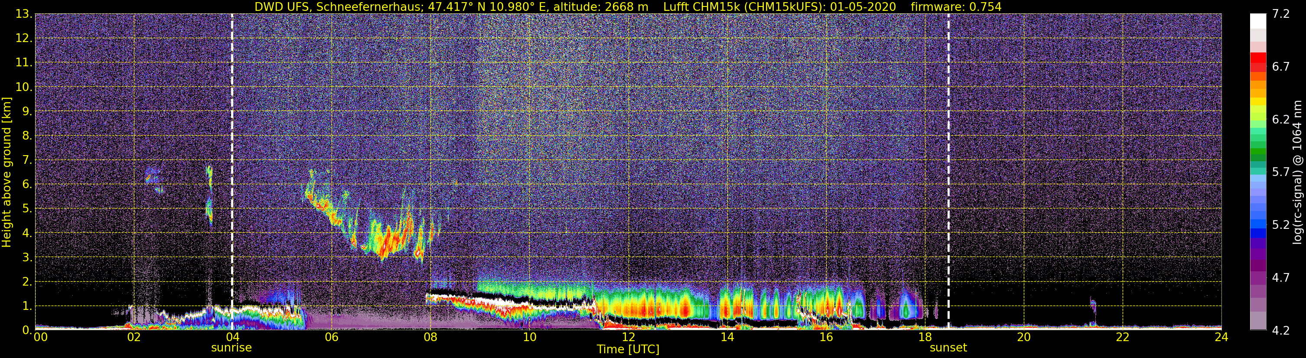Click the 10 tick label on the time axis
The width and height of the screenshot is (1306, 358).
click(529, 338)
